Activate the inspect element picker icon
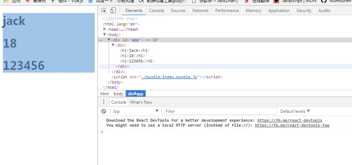Image resolution: width=352 pixels, height=165 pixels. tap(103, 10)
